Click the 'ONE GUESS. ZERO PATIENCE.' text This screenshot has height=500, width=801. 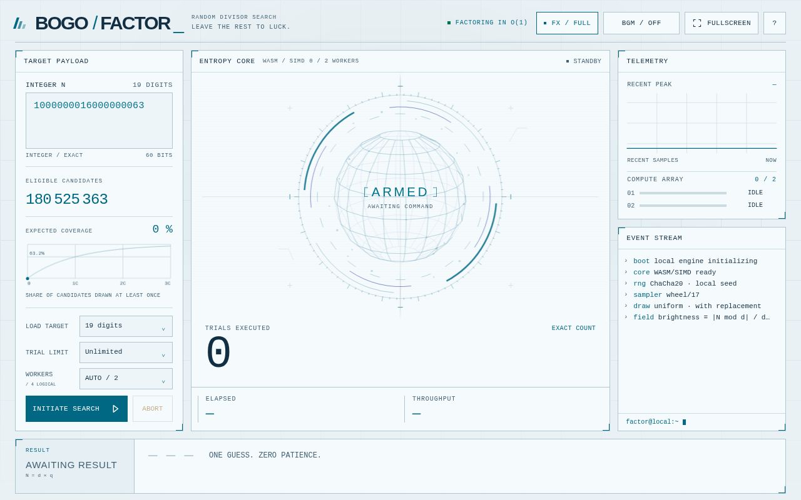[265, 456]
